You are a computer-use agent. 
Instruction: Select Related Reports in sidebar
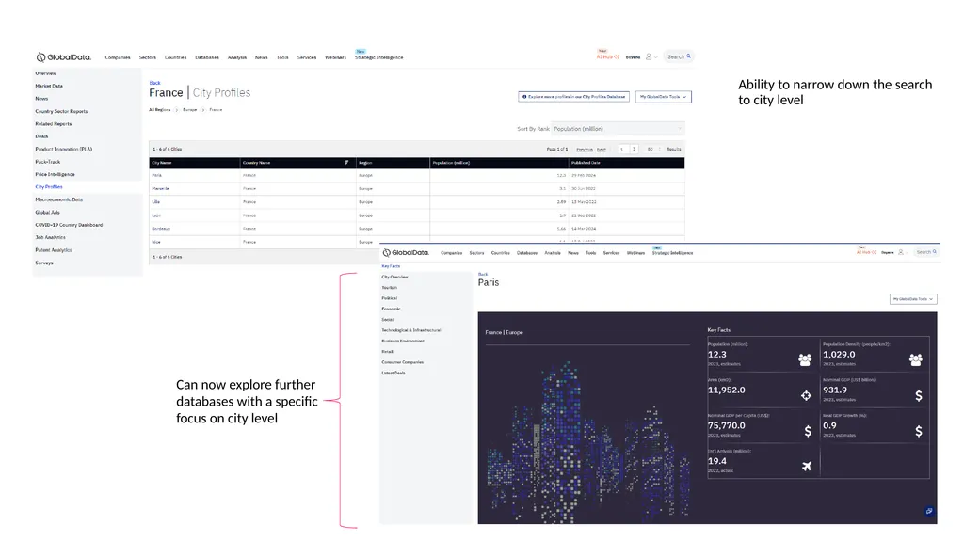(54, 123)
